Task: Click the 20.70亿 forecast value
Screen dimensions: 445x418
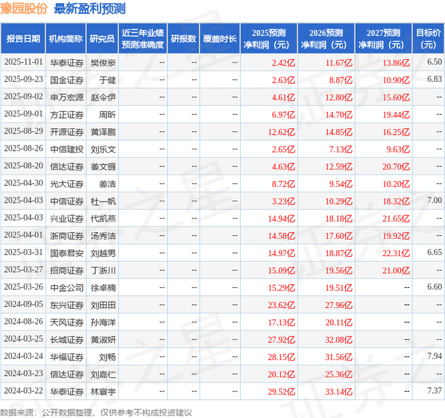Action: (396, 166)
